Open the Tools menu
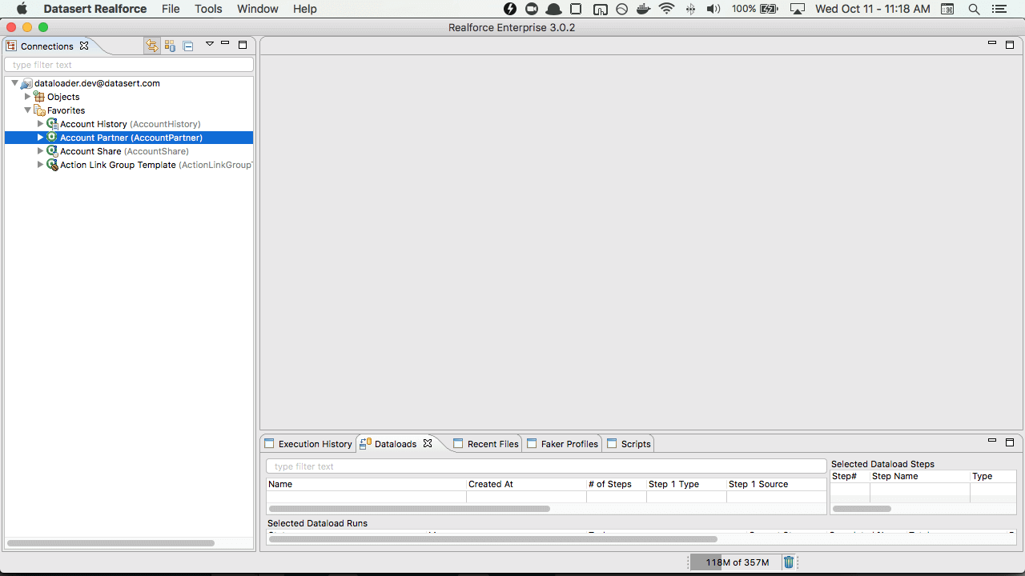 208,9
